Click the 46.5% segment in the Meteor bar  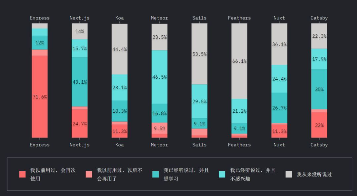(x=159, y=77)
